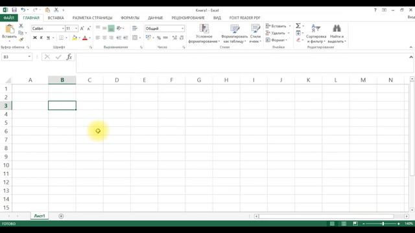Toggle Italic (К) formatting

41,38
